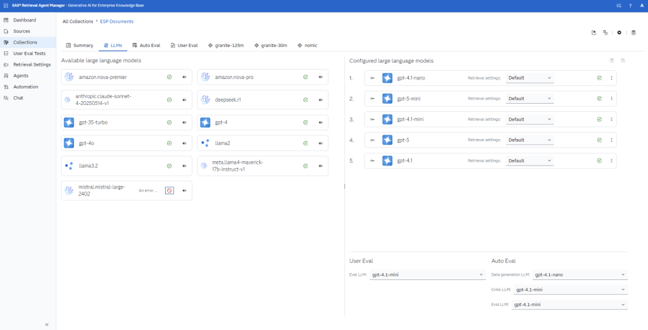Click the green status check for amazon.nova-premier
Screen dimensions: 648x330
169,77
